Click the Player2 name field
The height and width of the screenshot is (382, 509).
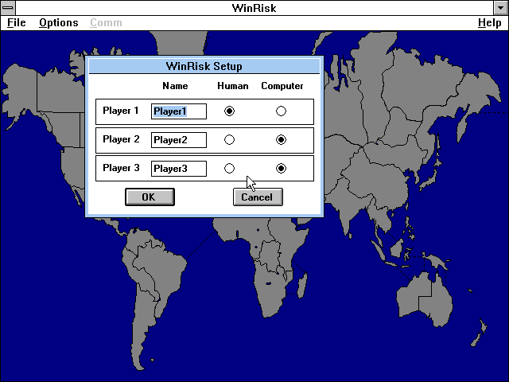pyautogui.click(x=178, y=140)
